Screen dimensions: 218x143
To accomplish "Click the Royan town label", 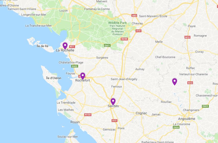I will coord(75,122).
